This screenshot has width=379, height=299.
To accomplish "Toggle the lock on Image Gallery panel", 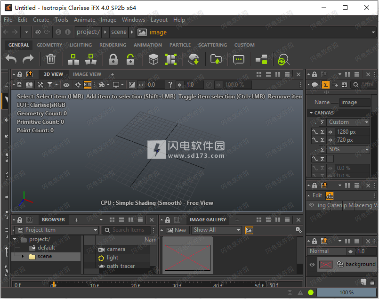I will 168,220.
